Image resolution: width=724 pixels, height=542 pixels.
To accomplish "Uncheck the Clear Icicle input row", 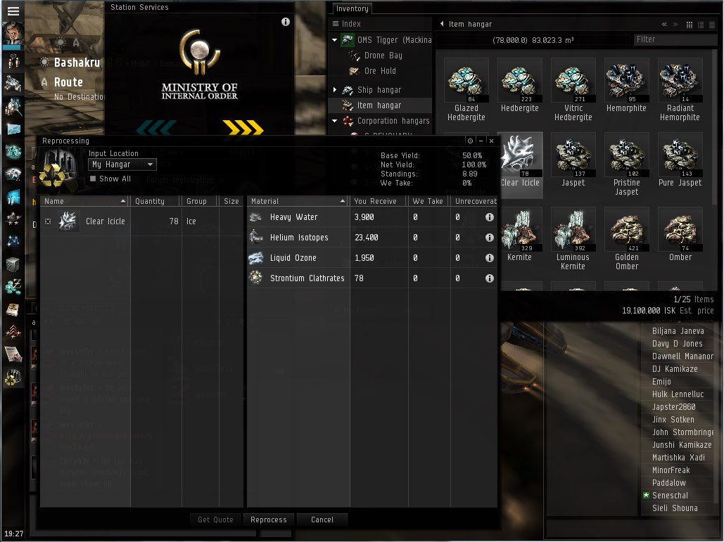I will [48, 222].
